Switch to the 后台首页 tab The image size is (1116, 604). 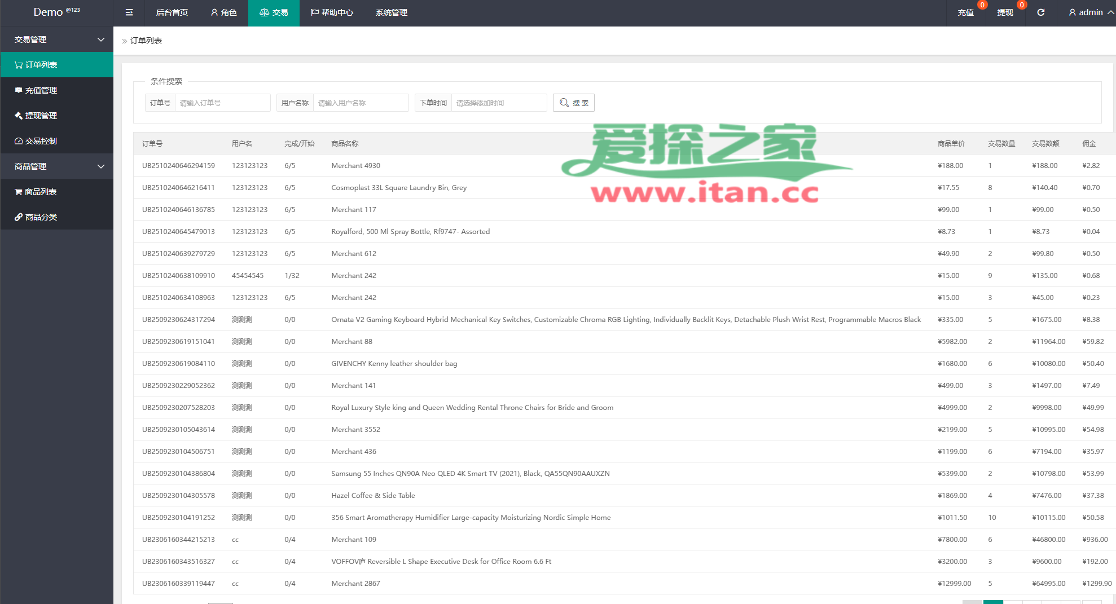(x=172, y=12)
